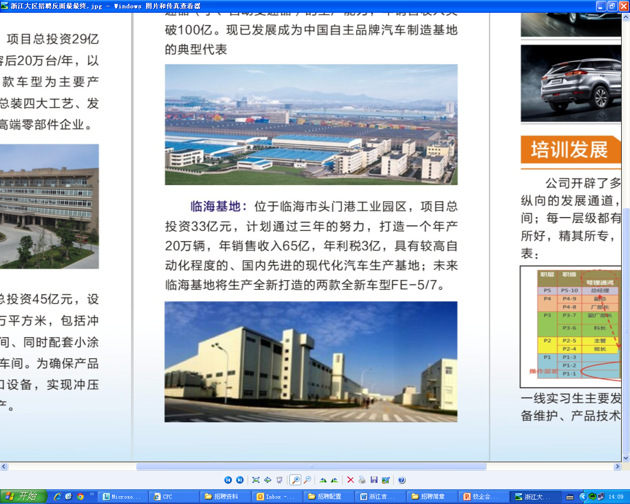Switch to the 招聘资料 folder taskbar window
The width and height of the screenshot is (630, 504).
[225, 497]
